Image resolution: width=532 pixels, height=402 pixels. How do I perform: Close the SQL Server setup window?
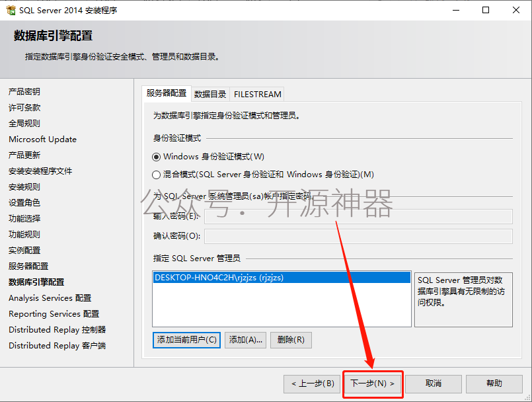coord(516,10)
